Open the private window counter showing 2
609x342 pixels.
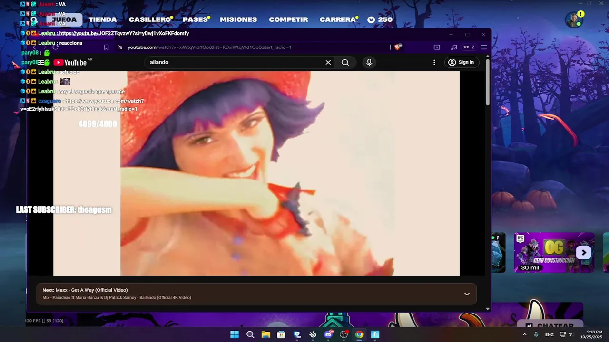(x=469, y=47)
